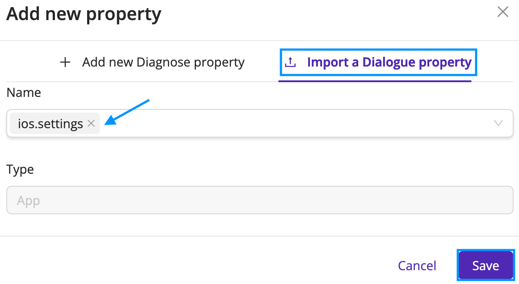The image size is (519, 284).
Task: Click the purple underline below Import tab
Action: tap(375, 81)
